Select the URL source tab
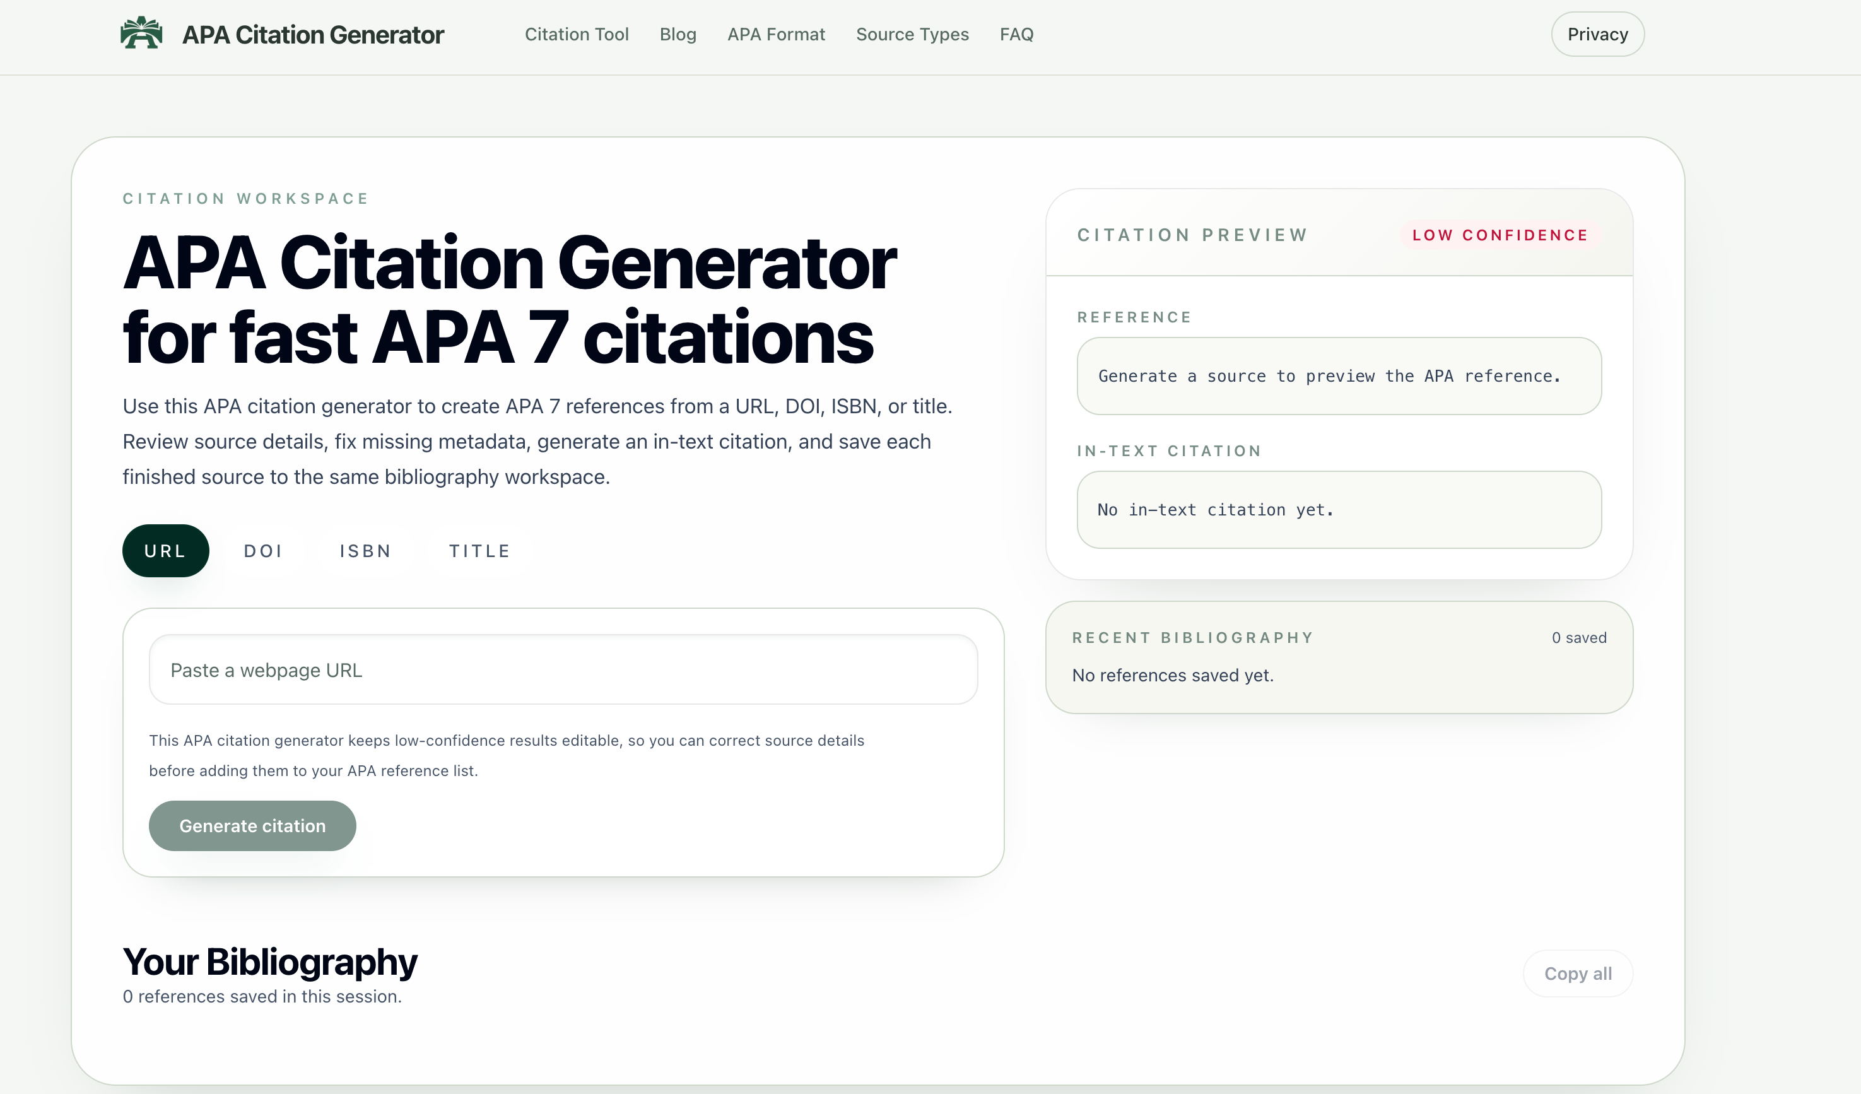Screen dimensions: 1861x1094 coord(165,551)
